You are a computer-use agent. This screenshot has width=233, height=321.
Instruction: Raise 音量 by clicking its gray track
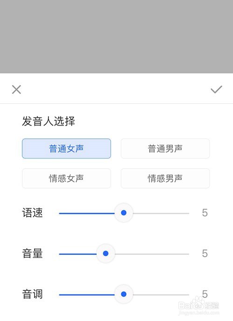click(152, 254)
